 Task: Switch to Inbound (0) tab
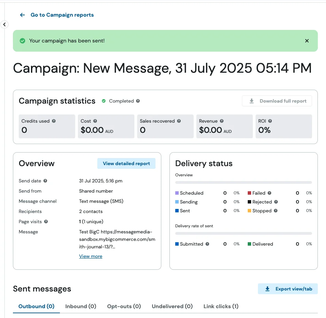tap(81, 306)
